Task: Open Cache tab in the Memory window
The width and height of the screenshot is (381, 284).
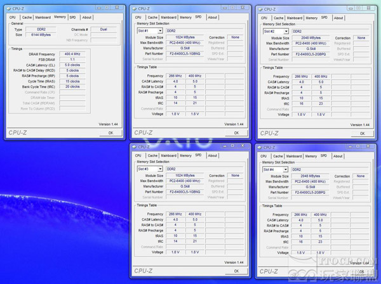Action: point(27,18)
